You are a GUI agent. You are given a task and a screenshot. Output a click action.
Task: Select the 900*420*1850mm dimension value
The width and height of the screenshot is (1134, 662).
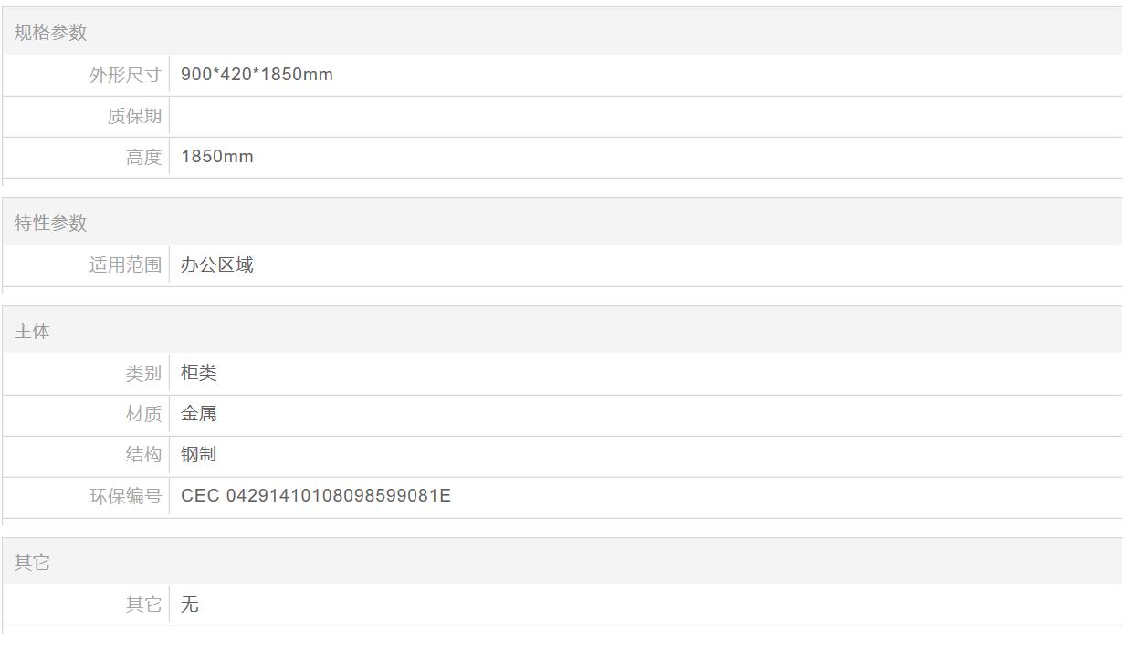click(257, 75)
